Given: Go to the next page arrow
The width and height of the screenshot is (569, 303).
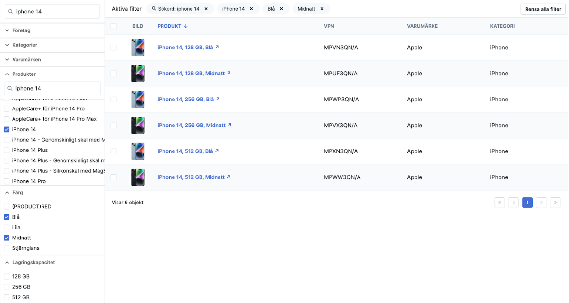Looking at the screenshot, I should tap(541, 203).
